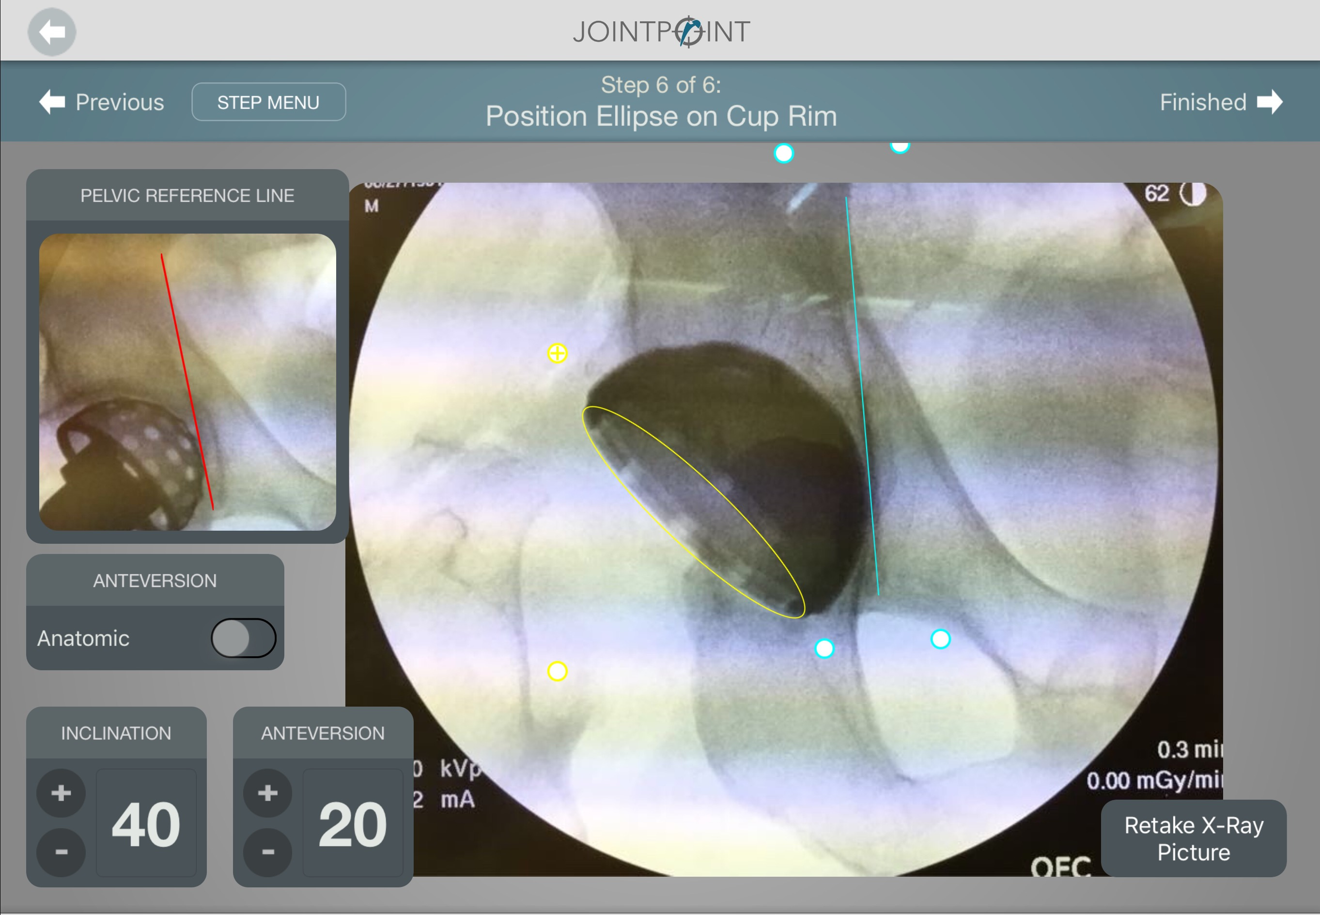The height and width of the screenshot is (915, 1320).
Task: Select the cyan handle above the X-ray
Action: (x=784, y=153)
